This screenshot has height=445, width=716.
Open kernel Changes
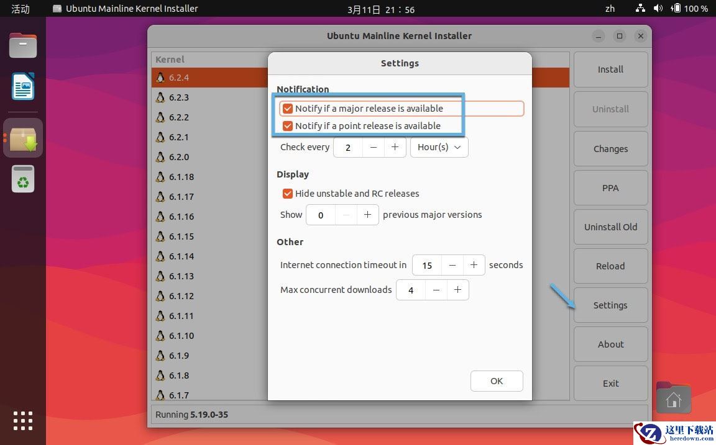tap(610, 148)
